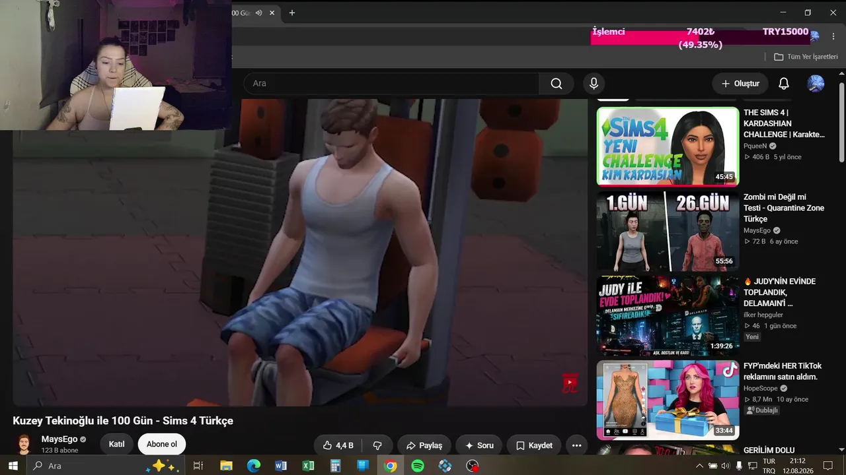Open the TikTok reklam video thumbnail
The image size is (846, 475).
[x=668, y=400]
